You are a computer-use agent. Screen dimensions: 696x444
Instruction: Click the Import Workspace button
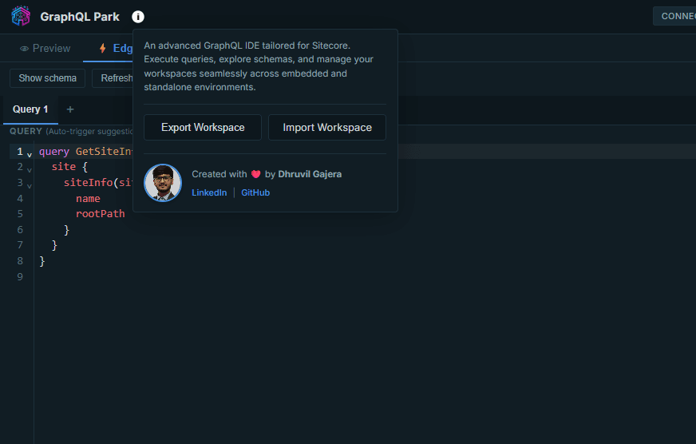pyautogui.click(x=327, y=128)
